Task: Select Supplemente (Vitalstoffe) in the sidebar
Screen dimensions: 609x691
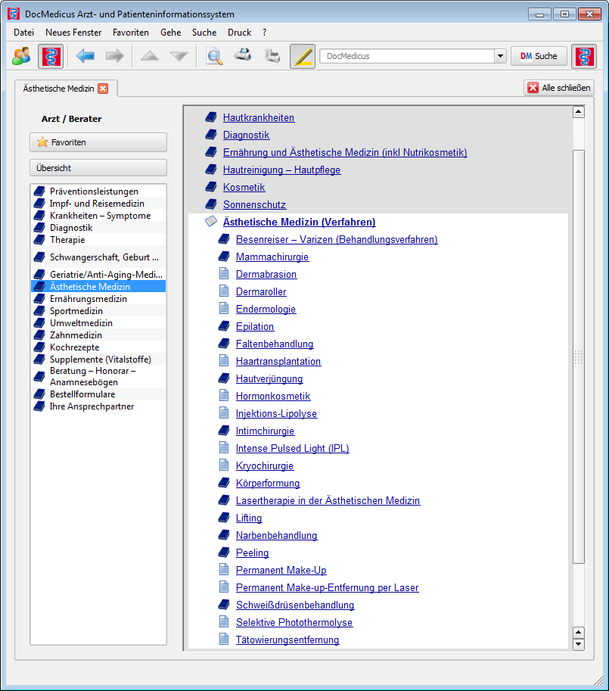Action: pyautogui.click(x=98, y=360)
